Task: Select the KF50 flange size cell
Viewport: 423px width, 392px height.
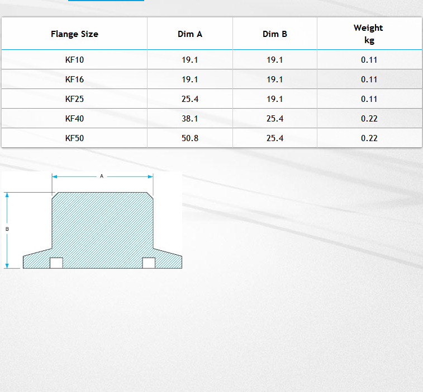Action: [x=74, y=138]
